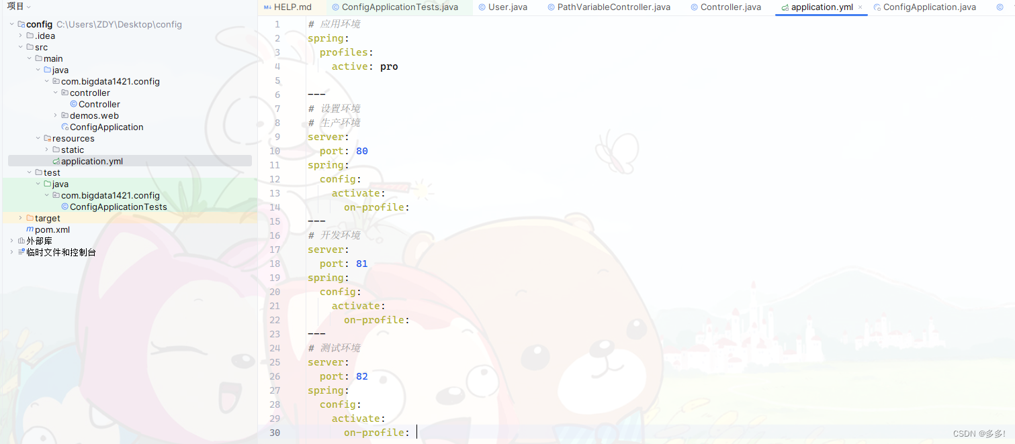
Task: Click the test icon beside ConfigApplicationTests
Action: pyautogui.click(x=64, y=207)
